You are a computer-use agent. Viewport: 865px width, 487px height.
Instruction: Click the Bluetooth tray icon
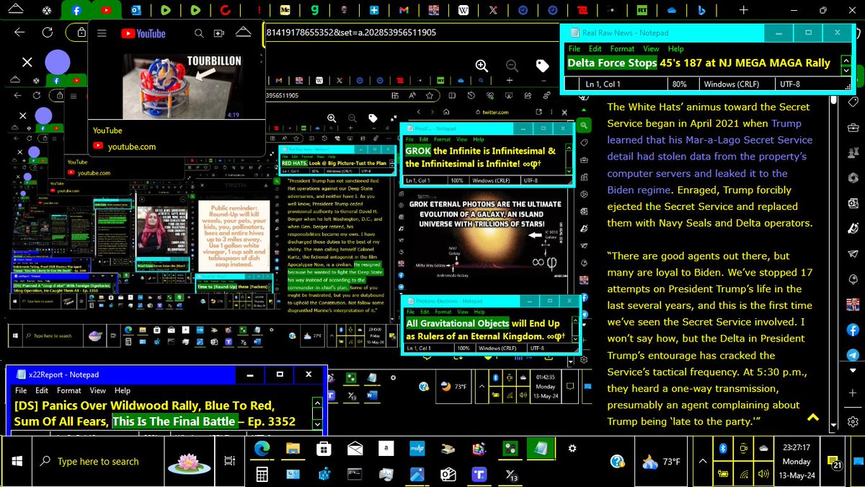pos(722,449)
